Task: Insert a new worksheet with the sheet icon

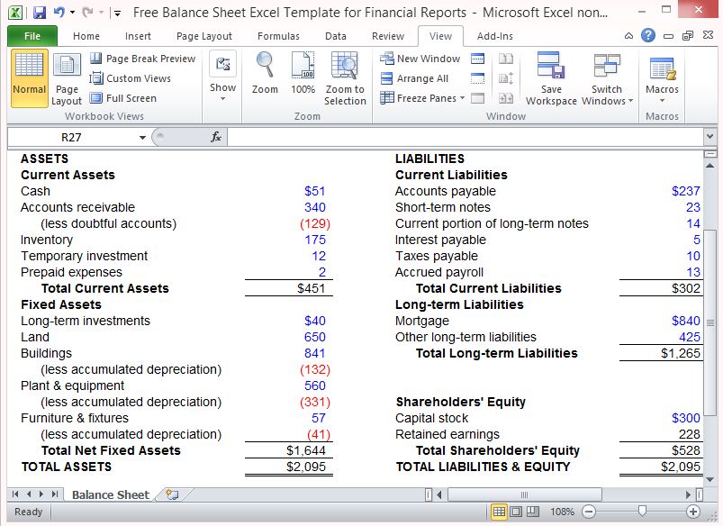Action: click(x=167, y=494)
